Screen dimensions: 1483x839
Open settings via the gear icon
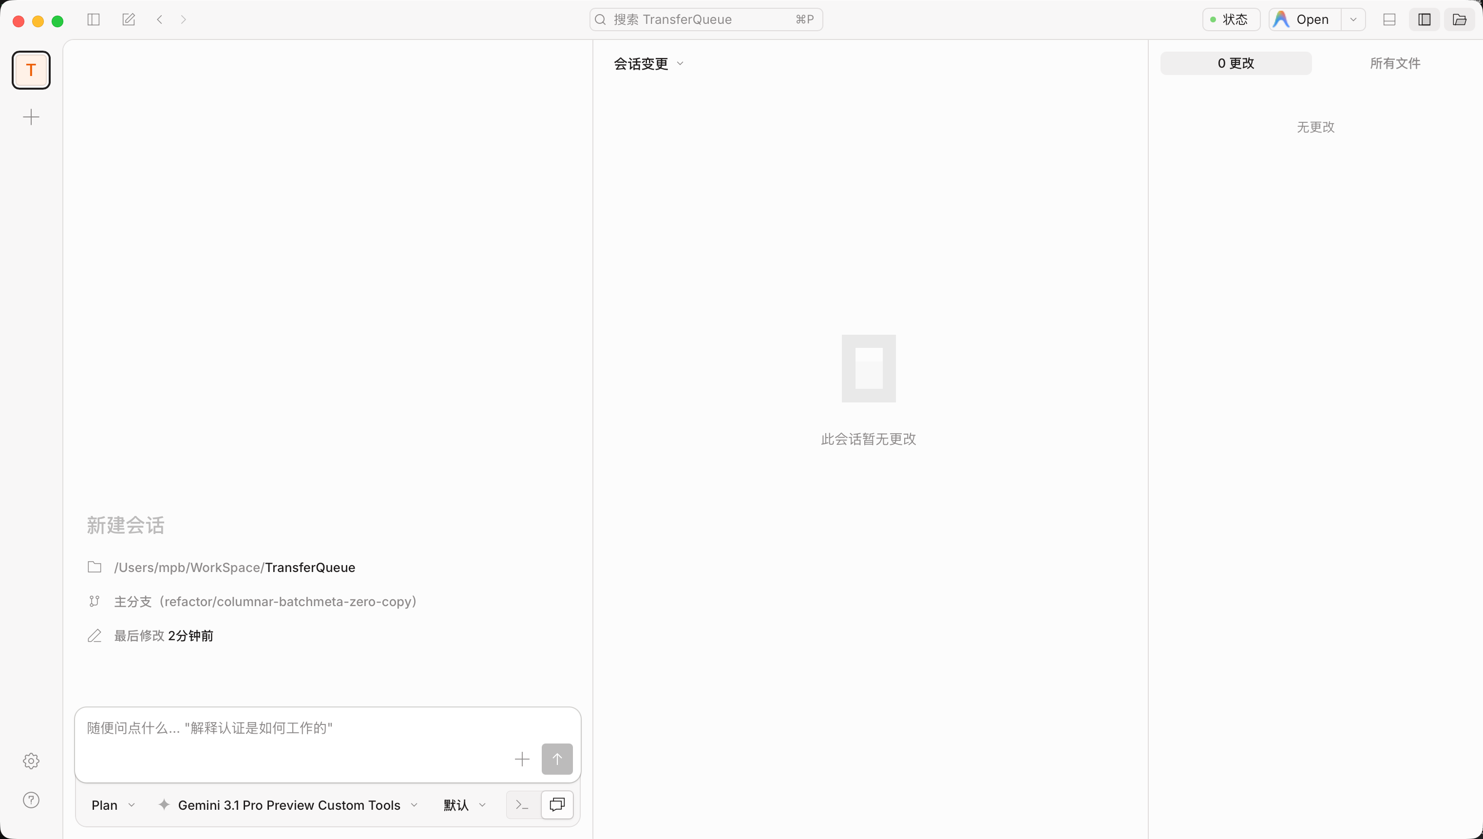[31, 761]
